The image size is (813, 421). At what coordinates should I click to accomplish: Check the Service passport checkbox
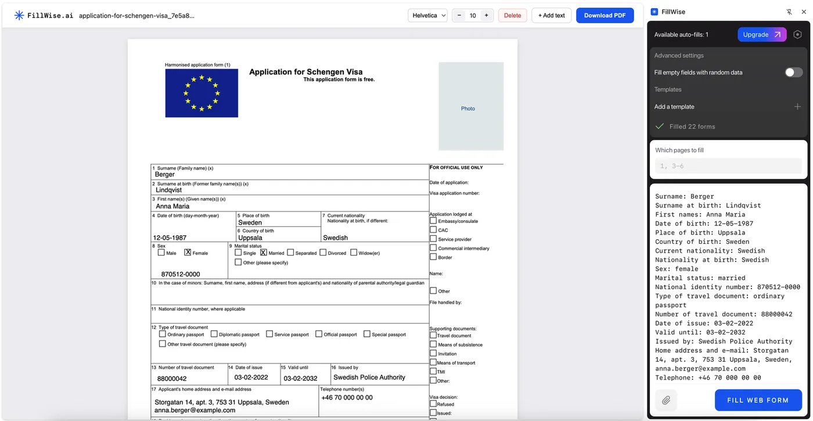269,334
